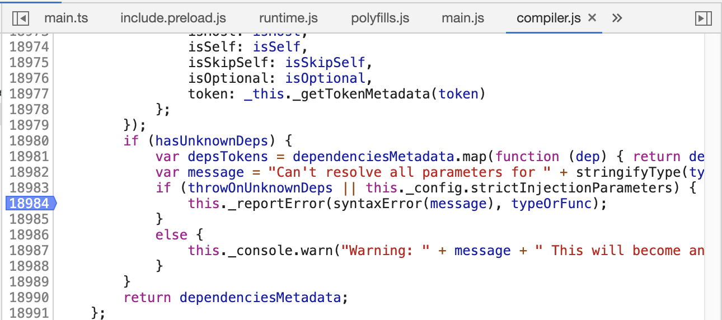The width and height of the screenshot is (722, 320).
Task: Select the compiler.js tab
Action: click(x=548, y=18)
